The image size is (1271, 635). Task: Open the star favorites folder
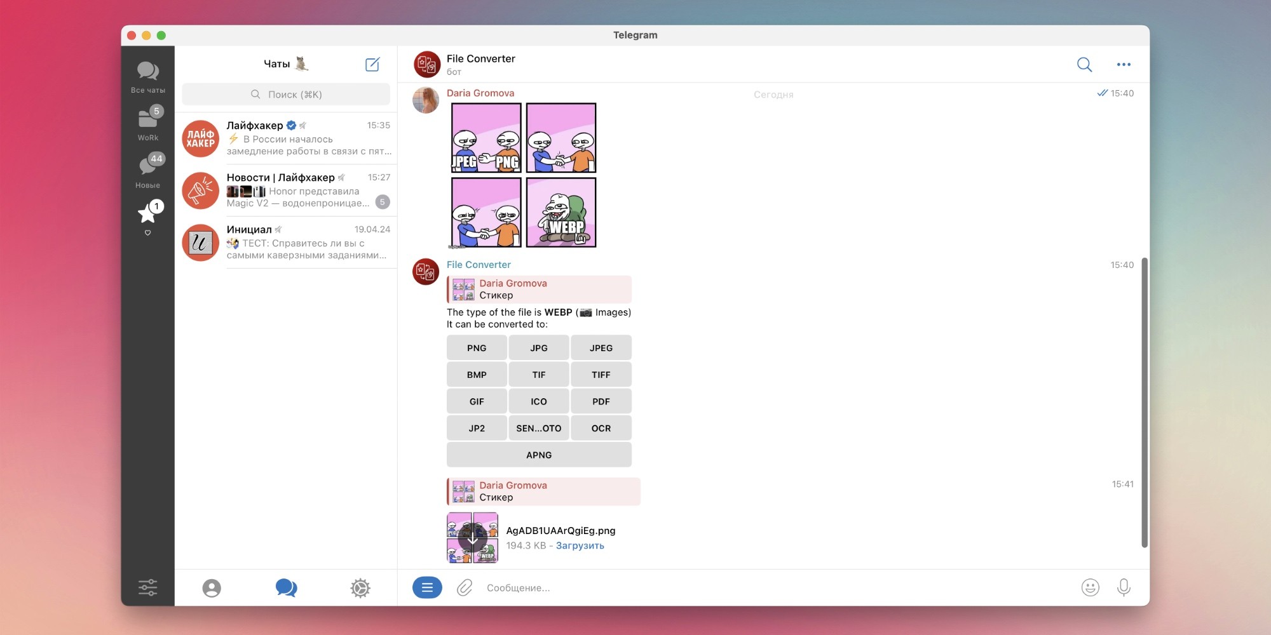click(147, 217)
